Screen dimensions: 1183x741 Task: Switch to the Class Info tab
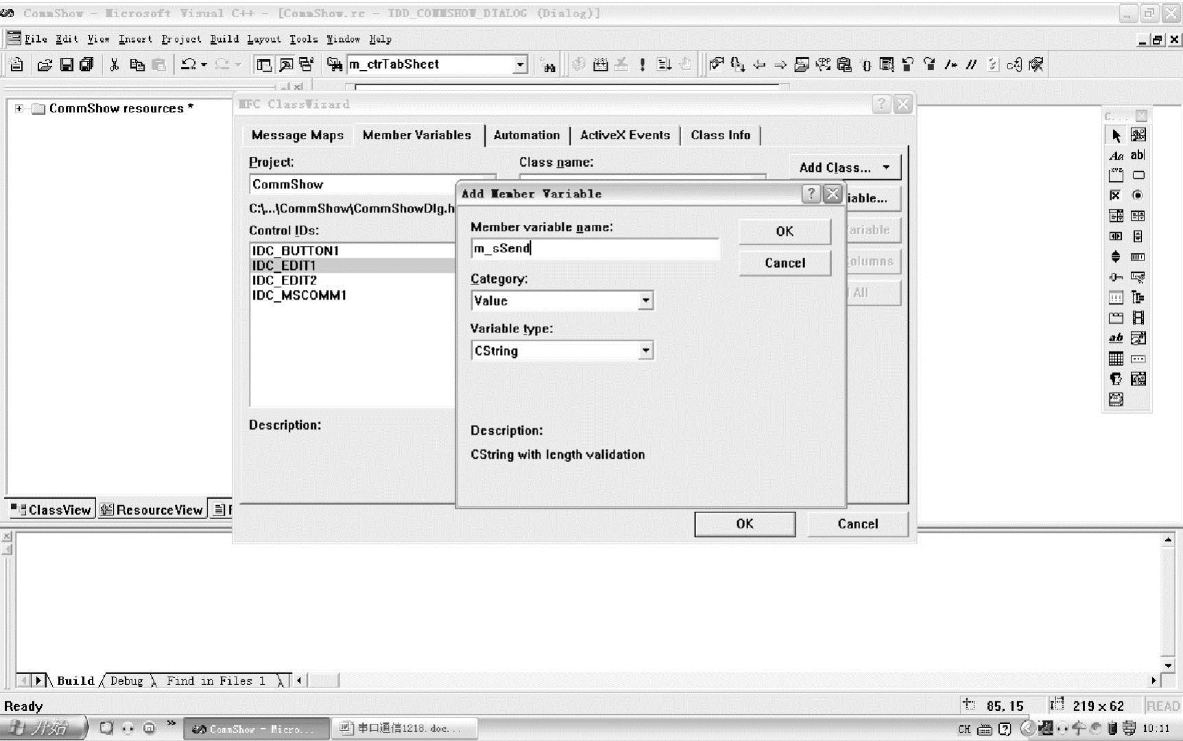point(721,135)
